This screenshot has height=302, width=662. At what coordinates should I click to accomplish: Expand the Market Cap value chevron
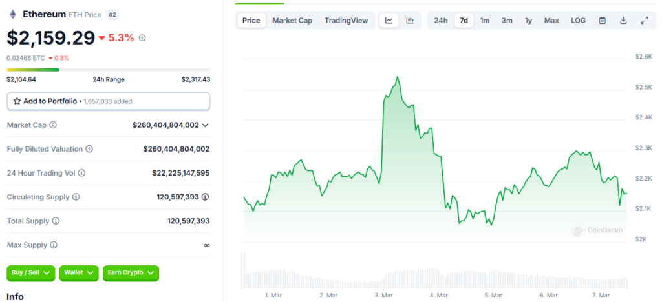click(205, 125)
